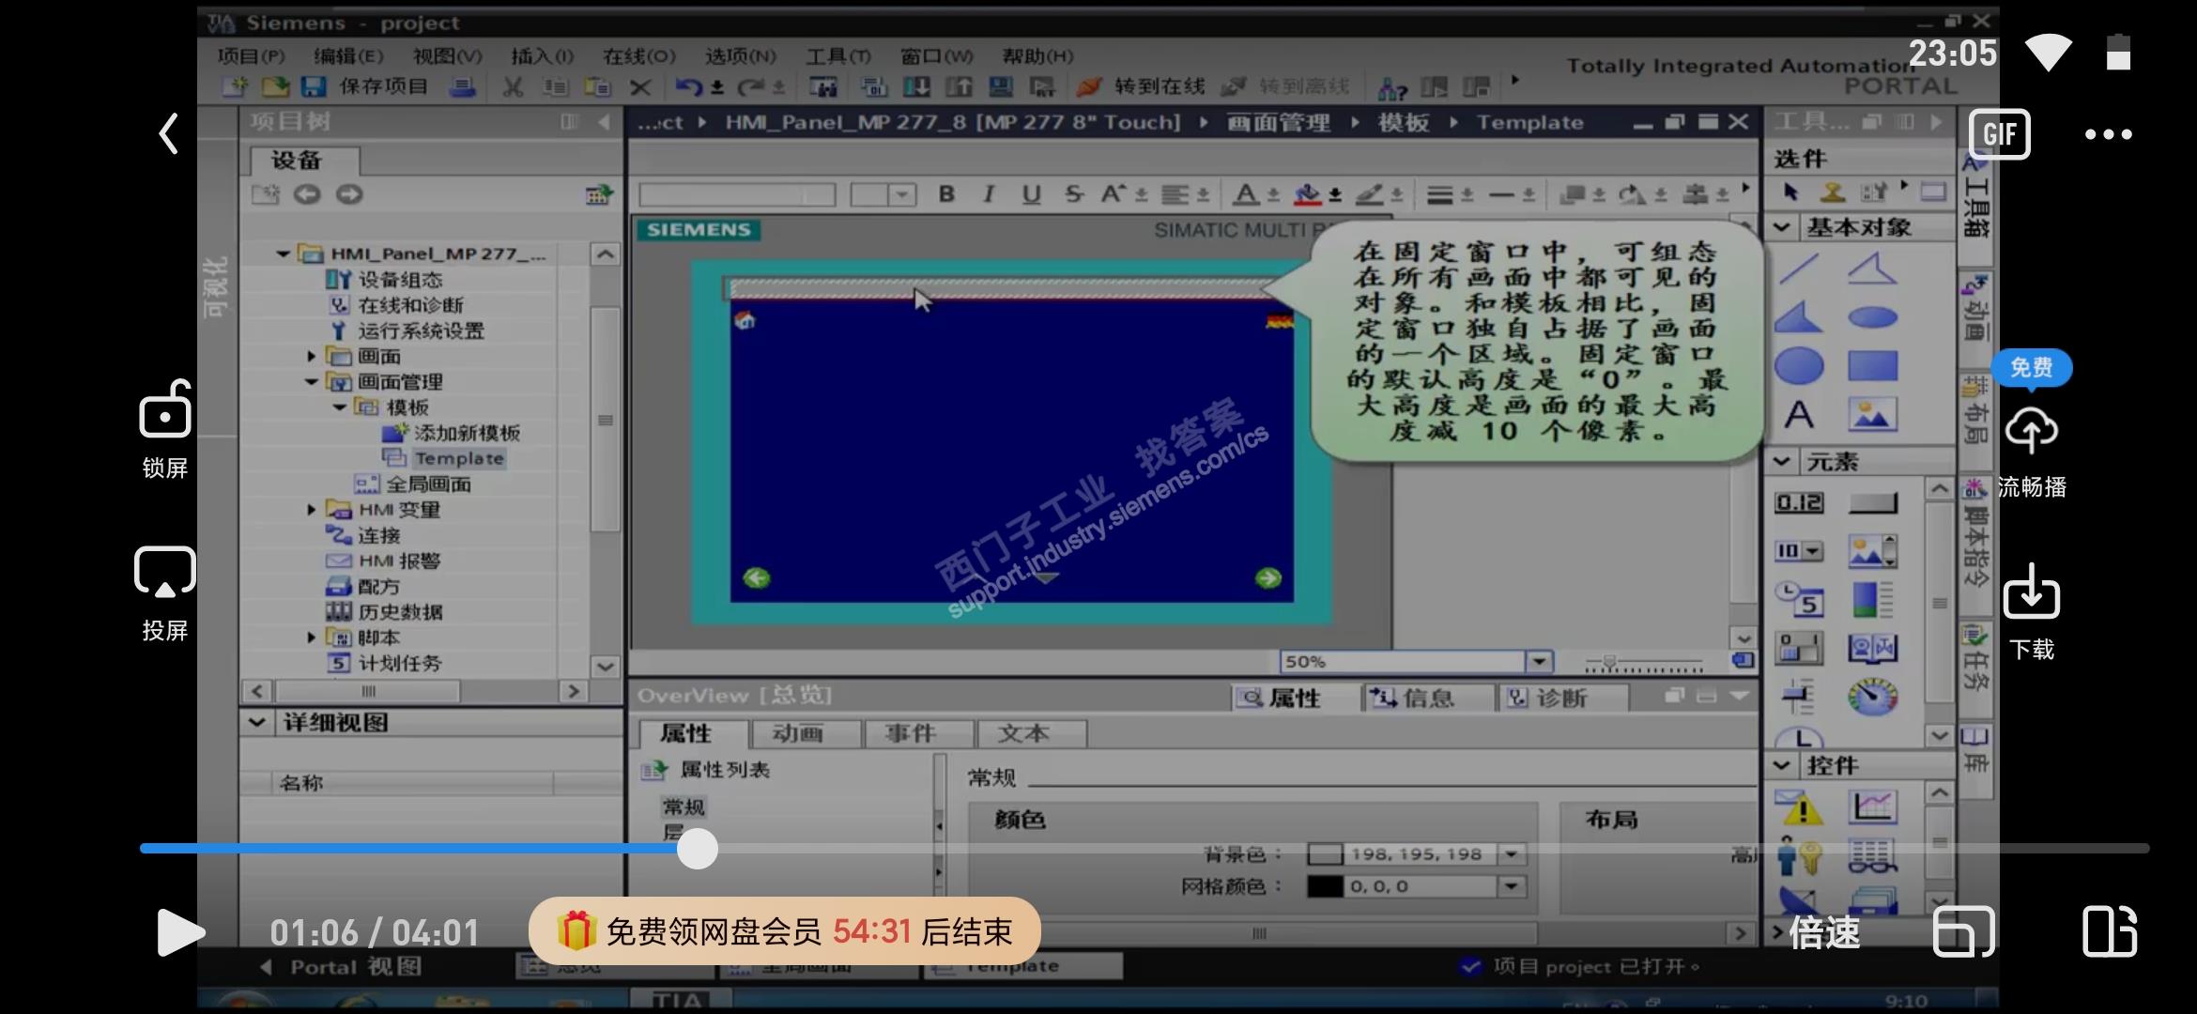The image size is (2197, 1014).
Task: Tap the GIF capture icon
Action: (x=1999, y=134)
